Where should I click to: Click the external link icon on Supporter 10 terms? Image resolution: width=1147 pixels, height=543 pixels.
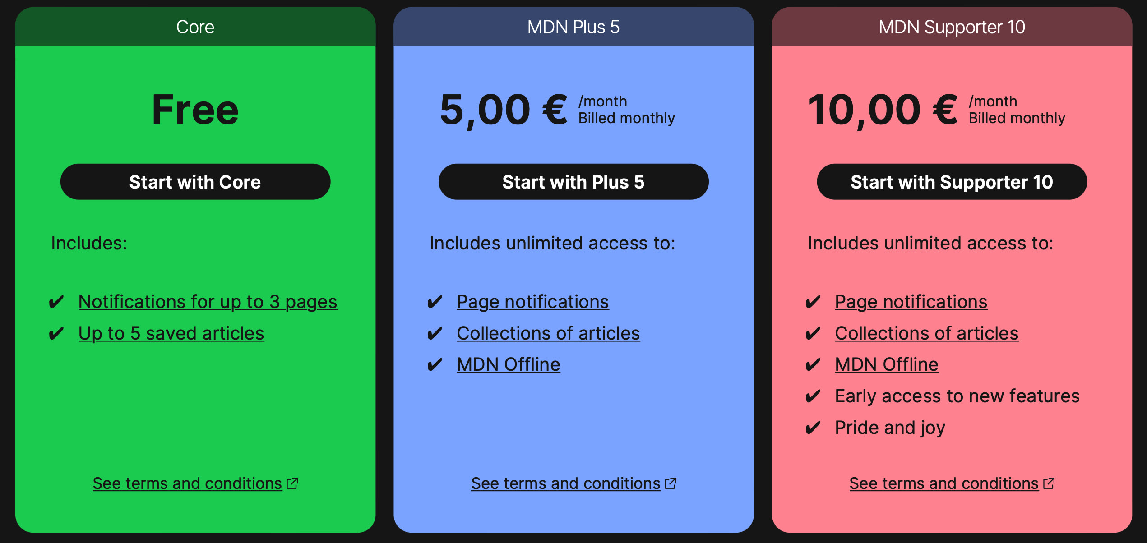[1050, 483]
